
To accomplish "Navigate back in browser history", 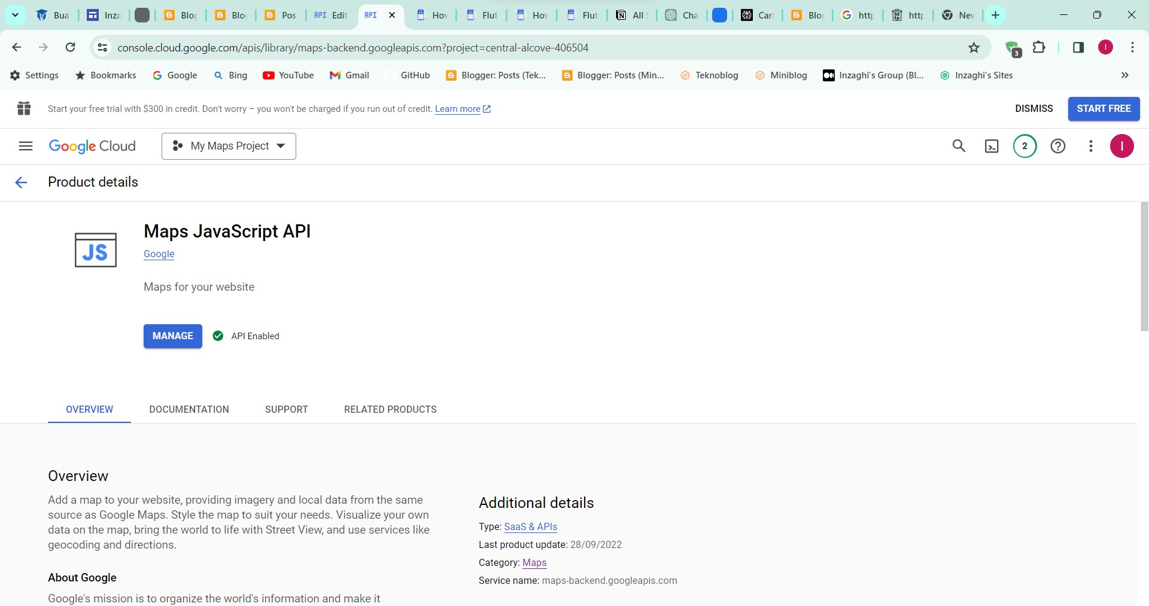I will (17, 47).
